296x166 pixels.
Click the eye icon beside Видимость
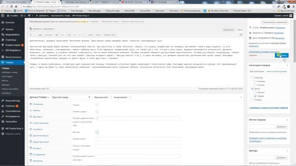[x=250, y=33]
